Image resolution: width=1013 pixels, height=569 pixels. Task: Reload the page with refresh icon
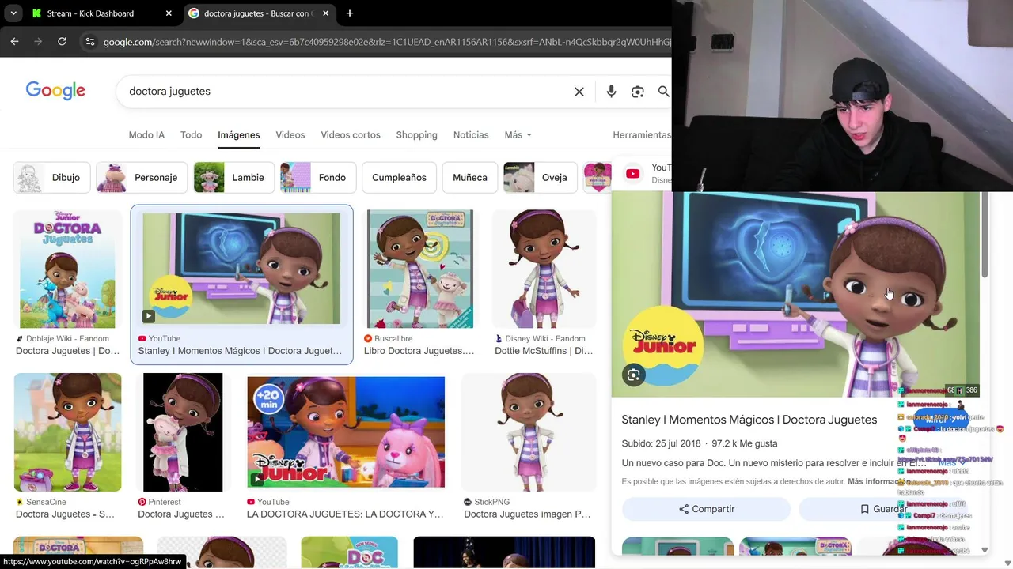tap(62, 41)
